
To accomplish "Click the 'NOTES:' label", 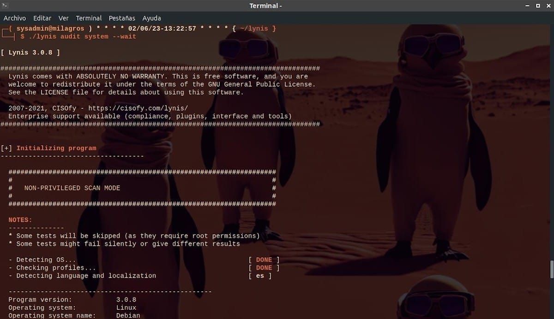I will click(x=20, y=220).
